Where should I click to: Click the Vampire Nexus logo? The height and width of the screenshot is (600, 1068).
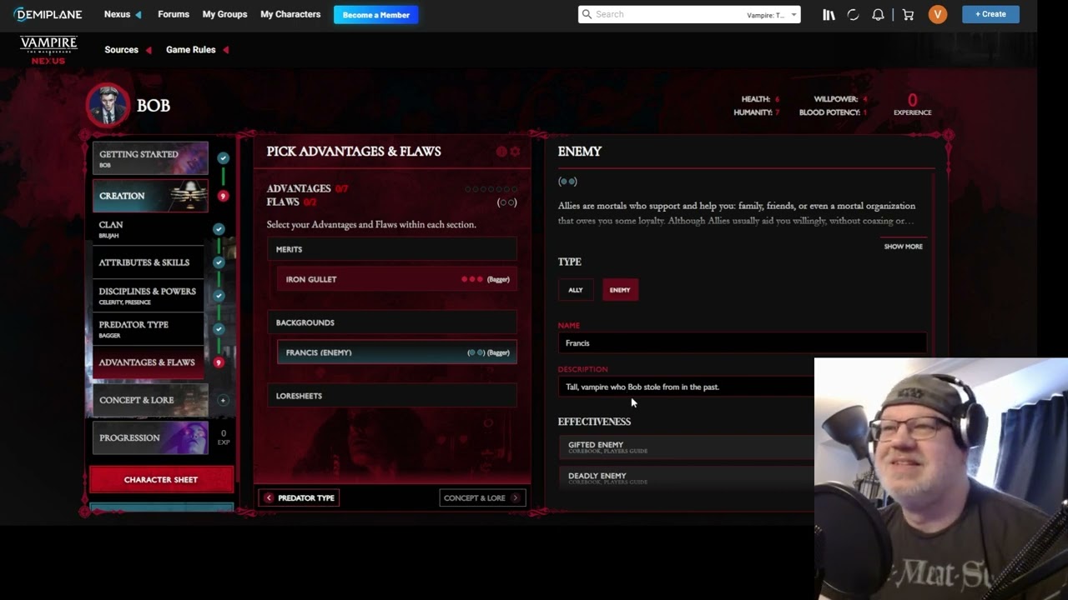click(x=48, y=50)
